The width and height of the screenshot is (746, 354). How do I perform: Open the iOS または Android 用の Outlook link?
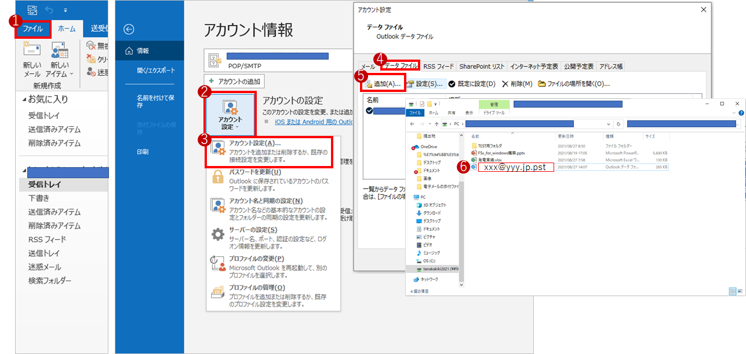(314, 122)
